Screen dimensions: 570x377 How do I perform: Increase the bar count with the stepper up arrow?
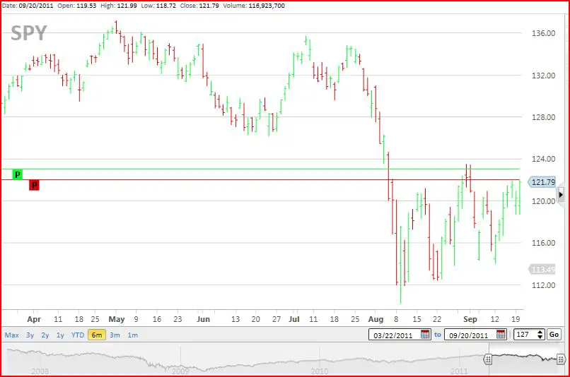coord(540,332)
